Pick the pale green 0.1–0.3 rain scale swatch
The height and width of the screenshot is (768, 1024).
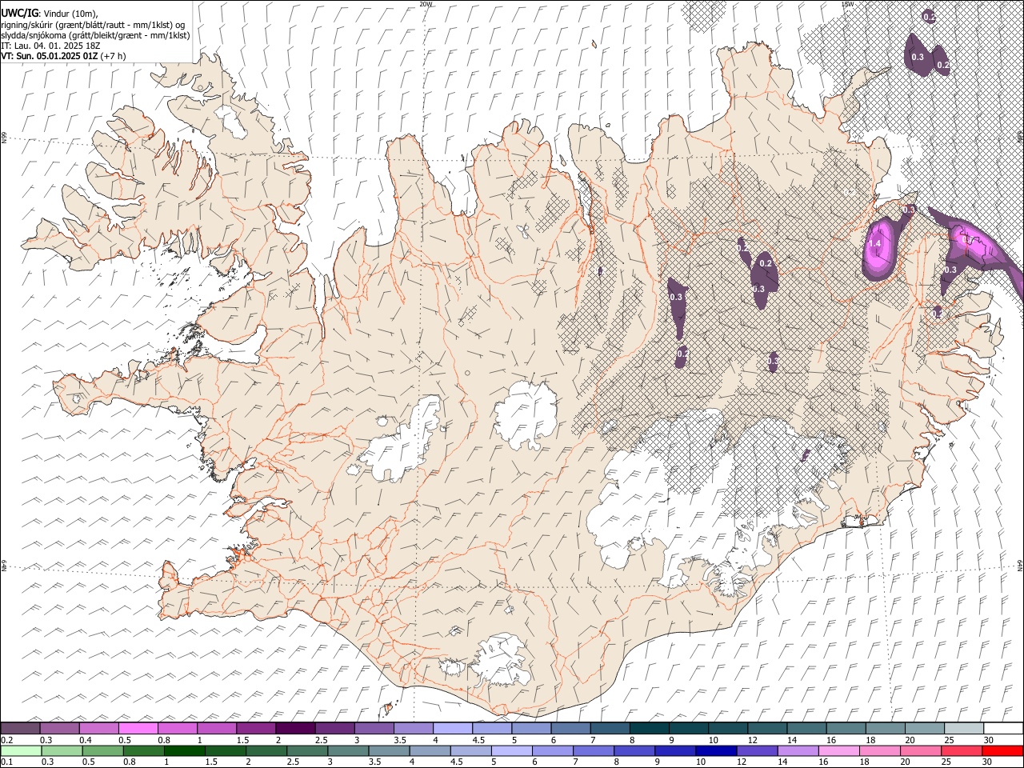pos(20,750)
